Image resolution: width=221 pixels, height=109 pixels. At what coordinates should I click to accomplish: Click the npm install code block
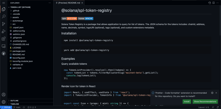tap(136, 40)
